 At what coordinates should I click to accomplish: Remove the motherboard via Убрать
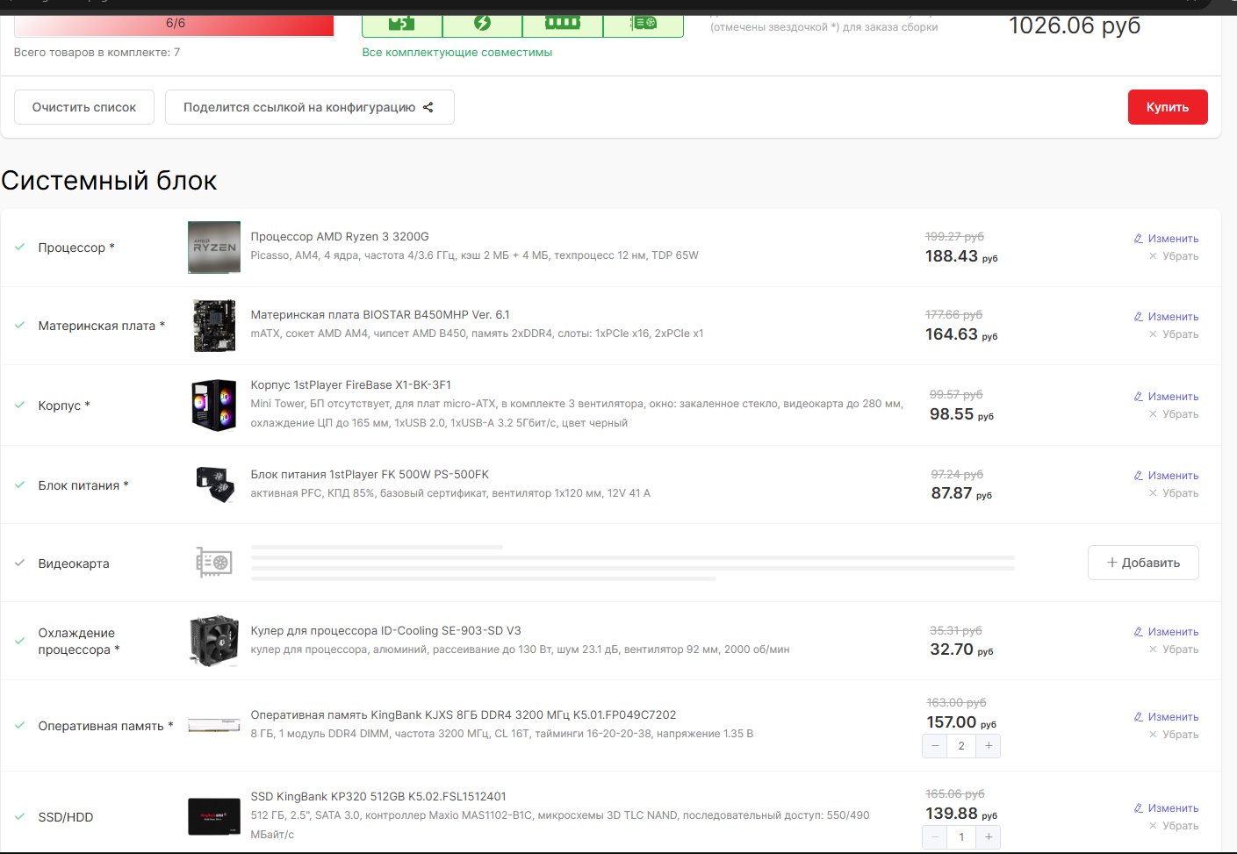1174,334
